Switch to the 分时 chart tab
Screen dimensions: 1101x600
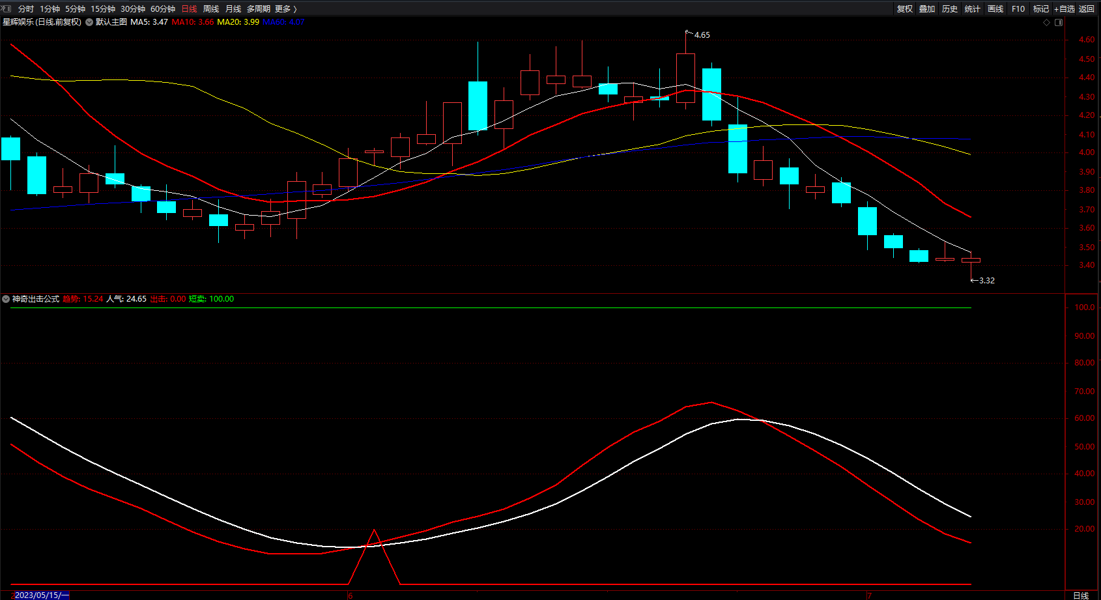pyautogui.click(x=26, y=8)
